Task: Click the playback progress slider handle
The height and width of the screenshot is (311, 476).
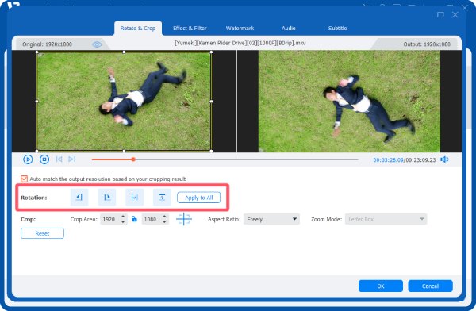Action: (x=133, y=159)
